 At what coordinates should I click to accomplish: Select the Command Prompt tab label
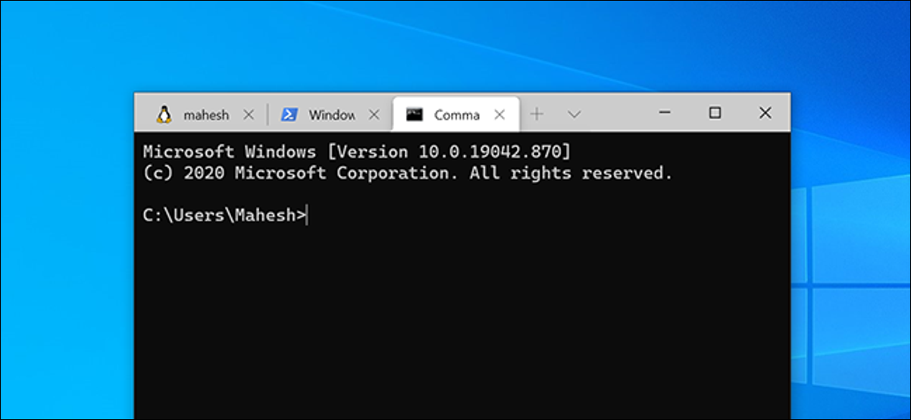[x=457, y=115]
